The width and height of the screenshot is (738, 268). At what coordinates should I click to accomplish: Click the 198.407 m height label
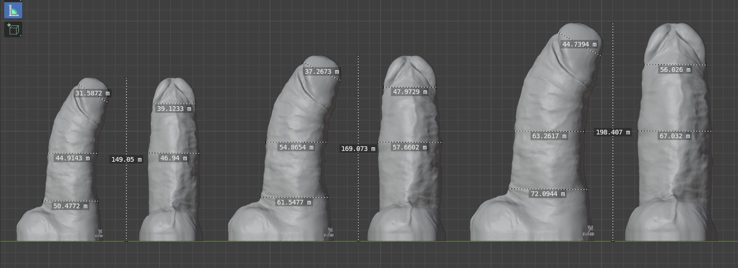coord(613,132)
